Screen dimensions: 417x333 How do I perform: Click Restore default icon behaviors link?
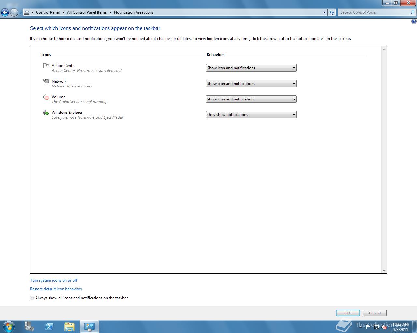56,289
